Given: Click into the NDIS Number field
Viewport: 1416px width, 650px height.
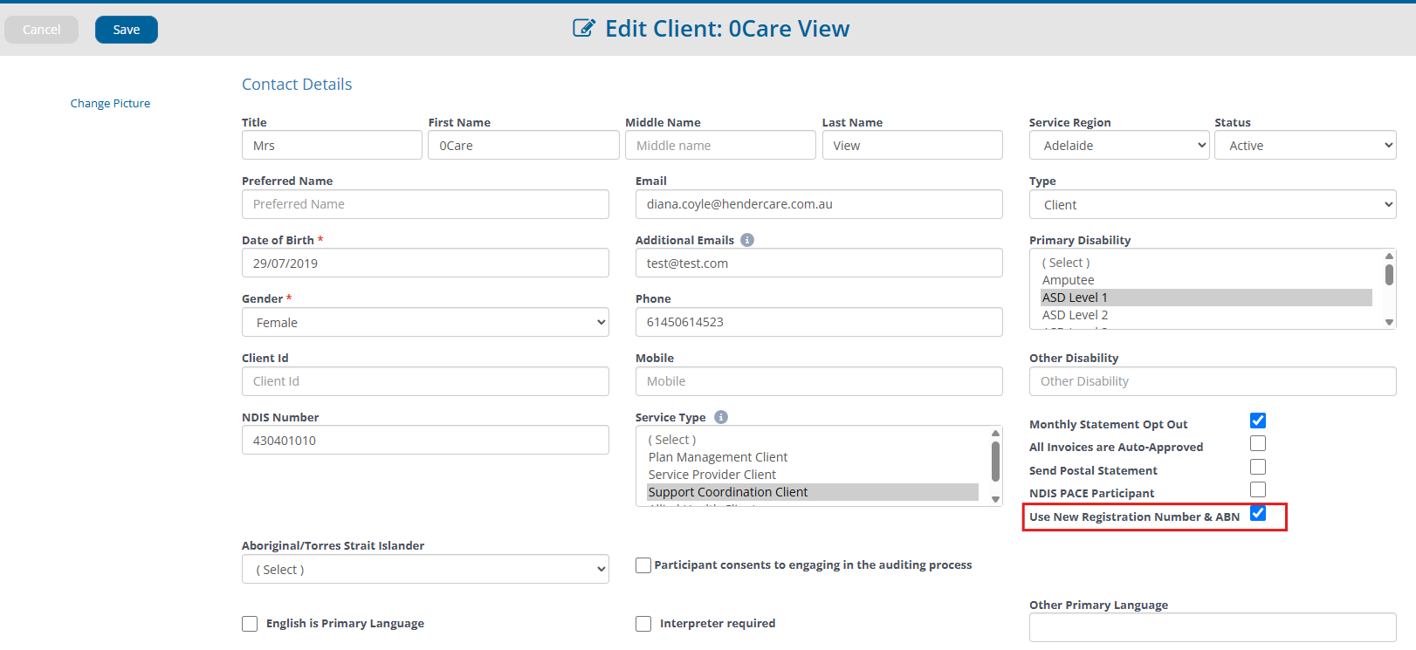Looking at the screenshot, I should tap(425, 441).
